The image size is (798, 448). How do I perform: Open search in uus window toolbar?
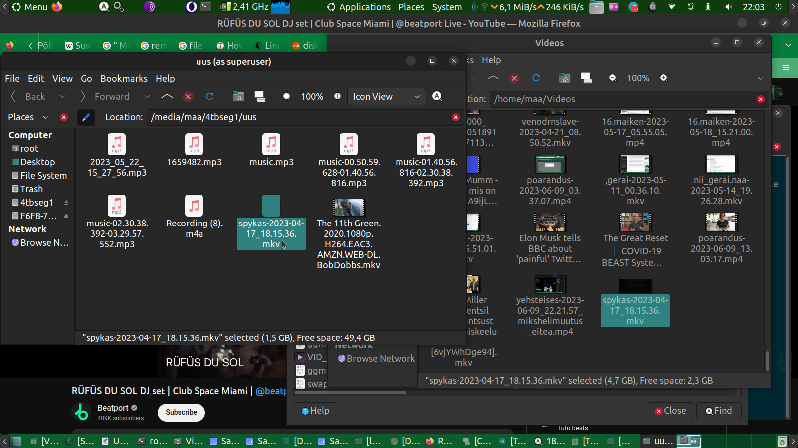click(x=437, y=96)
